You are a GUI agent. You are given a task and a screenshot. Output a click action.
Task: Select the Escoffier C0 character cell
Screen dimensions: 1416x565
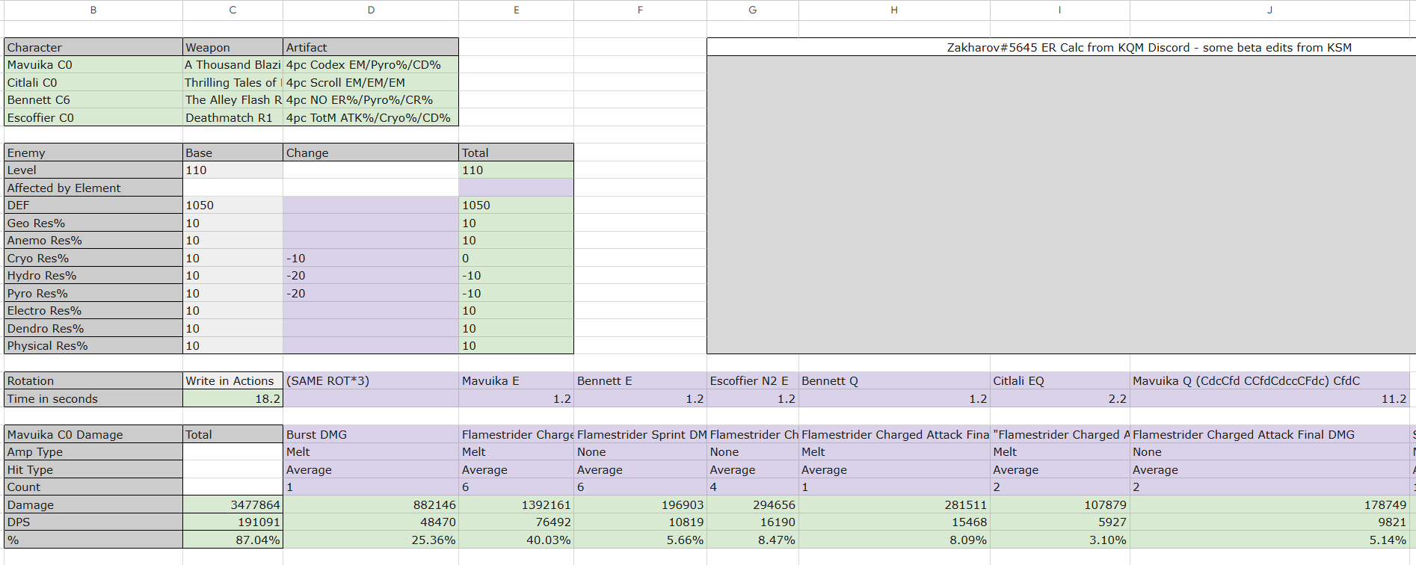coord(93,117)
